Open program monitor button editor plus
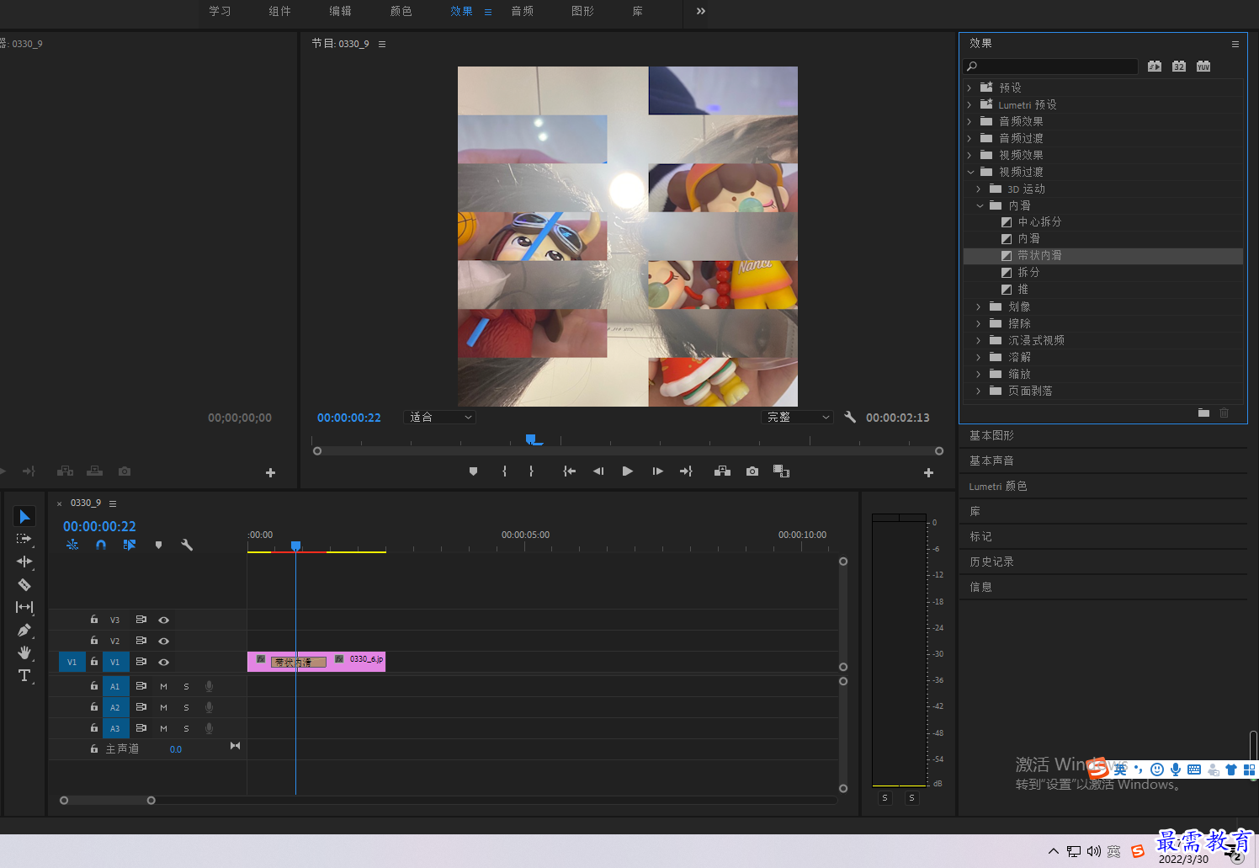This screenshot has height=868, width=1259. click(x=928, y=473)
